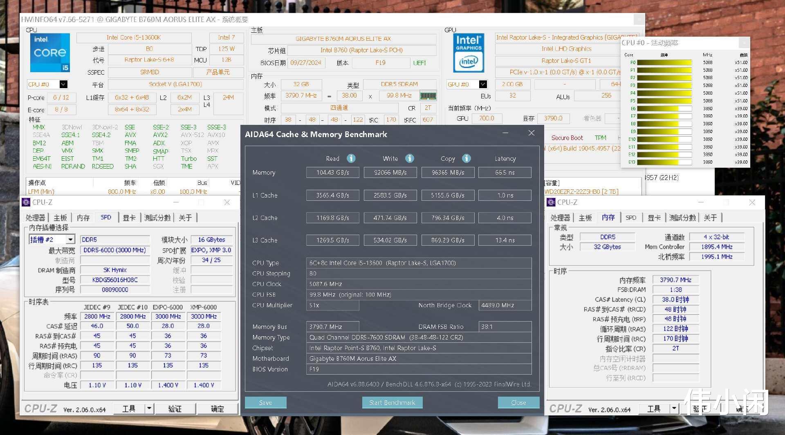Image resolution: width=785 pixels, height=435 pixels.
Task: Click the L3 Cache latency value 13.4 ns
Action: coord(505,240)
